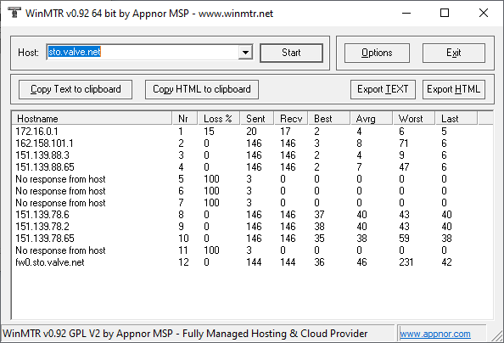Click the Worst column header
Image resolution: width=504 pixels, height=343 pixels.
point(413,118)
